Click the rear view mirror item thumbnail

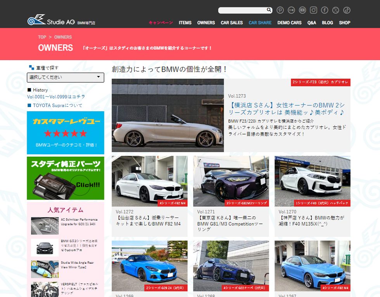[x=45, y=269]
